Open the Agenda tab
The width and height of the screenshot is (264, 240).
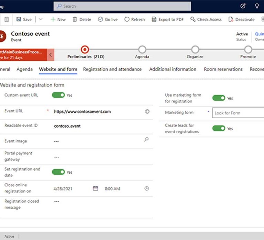coord(25,69)
